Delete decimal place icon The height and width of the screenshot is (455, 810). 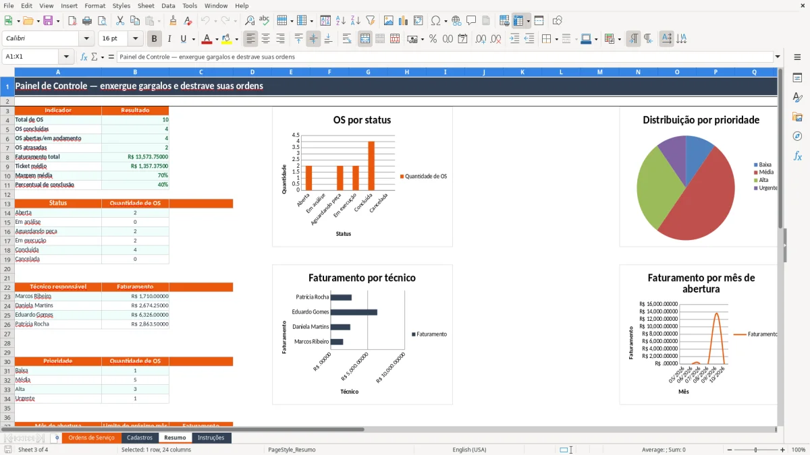coord(496,39)
